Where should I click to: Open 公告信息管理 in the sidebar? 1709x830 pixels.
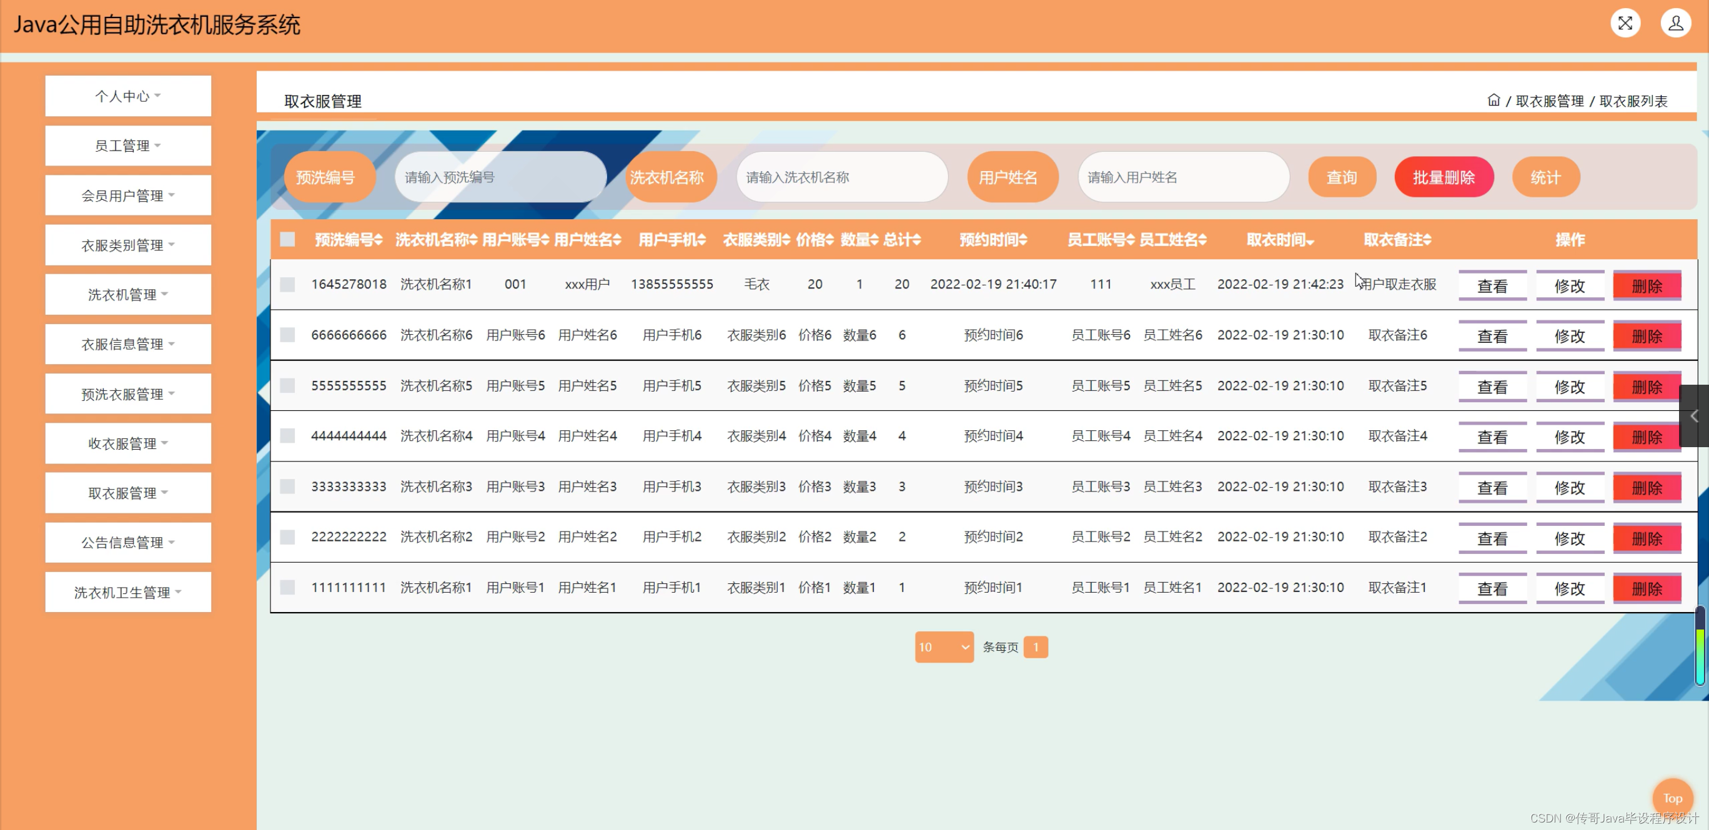(128, 543)
